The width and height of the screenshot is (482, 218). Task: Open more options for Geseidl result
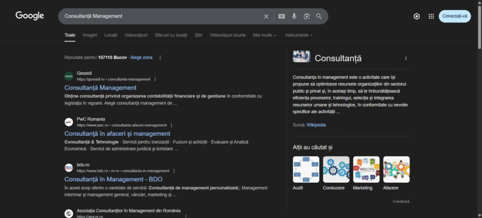point(155,79)
